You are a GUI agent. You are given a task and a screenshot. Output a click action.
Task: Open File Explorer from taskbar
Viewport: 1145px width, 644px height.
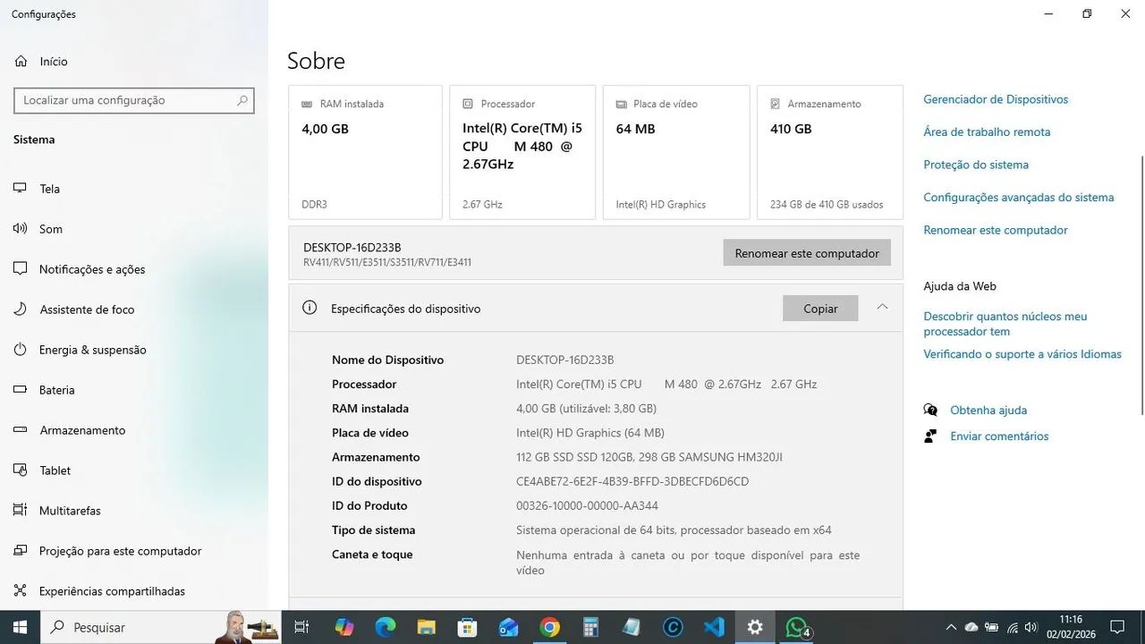click(x=427, y=627)
